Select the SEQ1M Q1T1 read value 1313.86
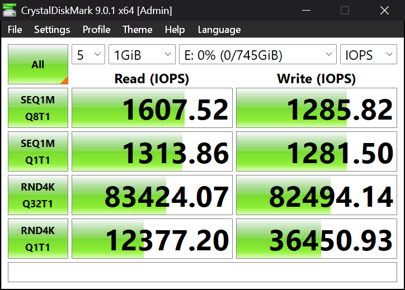The image size is (405, 290). click(x=152, y=151)
